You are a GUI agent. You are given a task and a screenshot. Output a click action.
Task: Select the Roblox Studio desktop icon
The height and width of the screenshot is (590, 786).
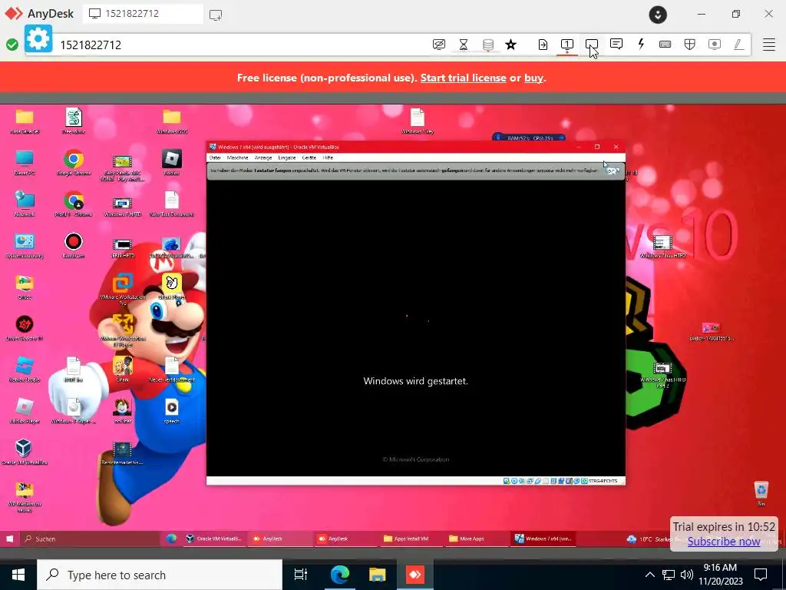click(24, 370)
